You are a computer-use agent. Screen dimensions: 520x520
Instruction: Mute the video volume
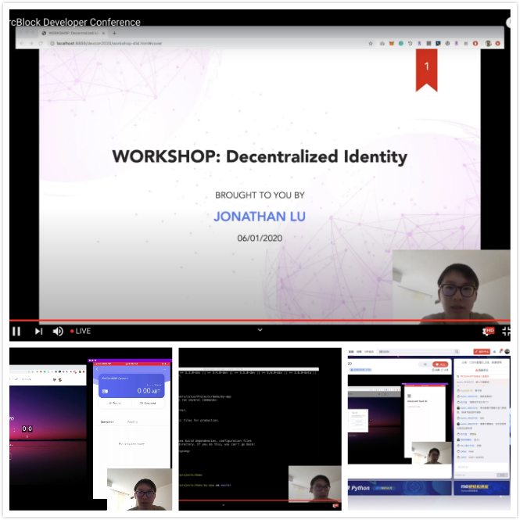[58, 332]
